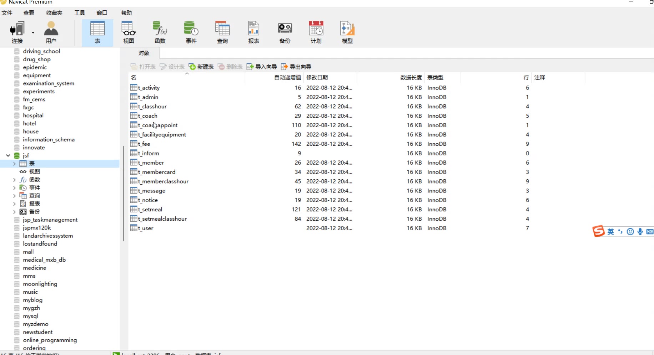Click the 删除表 (Delete Table) button

230,67
